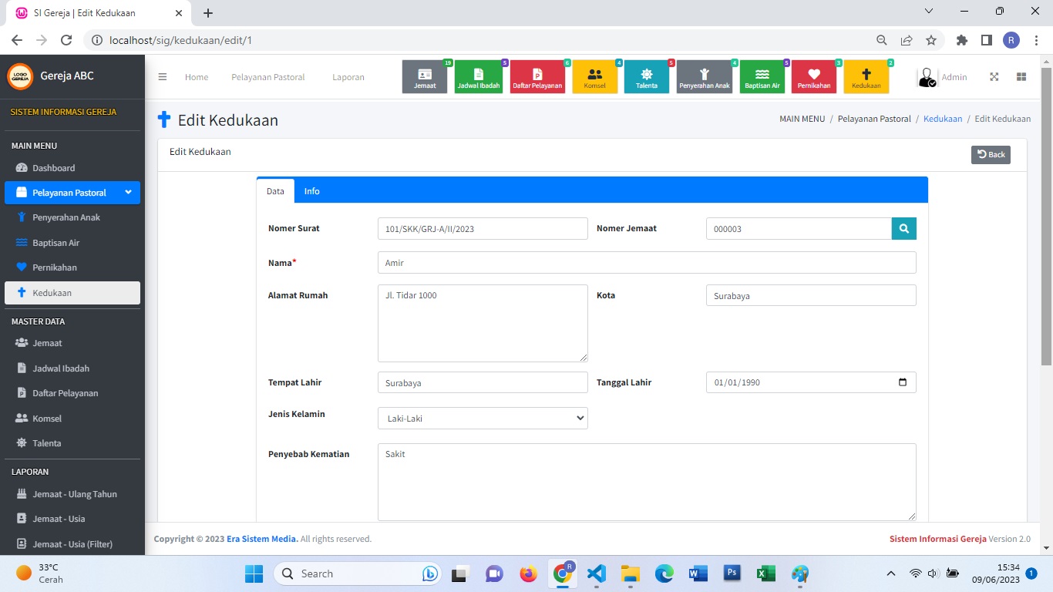
Task: Open the red Daftar Pelayanan tile
Action: 537,77
